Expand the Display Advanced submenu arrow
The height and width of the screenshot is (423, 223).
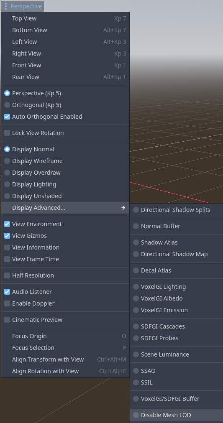[x=123, y=208]
